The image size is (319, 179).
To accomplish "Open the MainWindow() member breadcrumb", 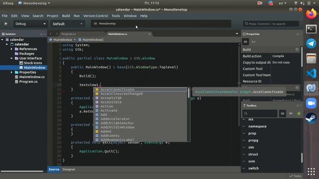I will pyautogui.click(x=91, y=40).
